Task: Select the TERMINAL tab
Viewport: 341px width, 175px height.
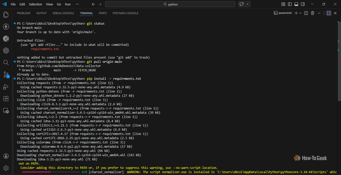Action: coord(86,13)
